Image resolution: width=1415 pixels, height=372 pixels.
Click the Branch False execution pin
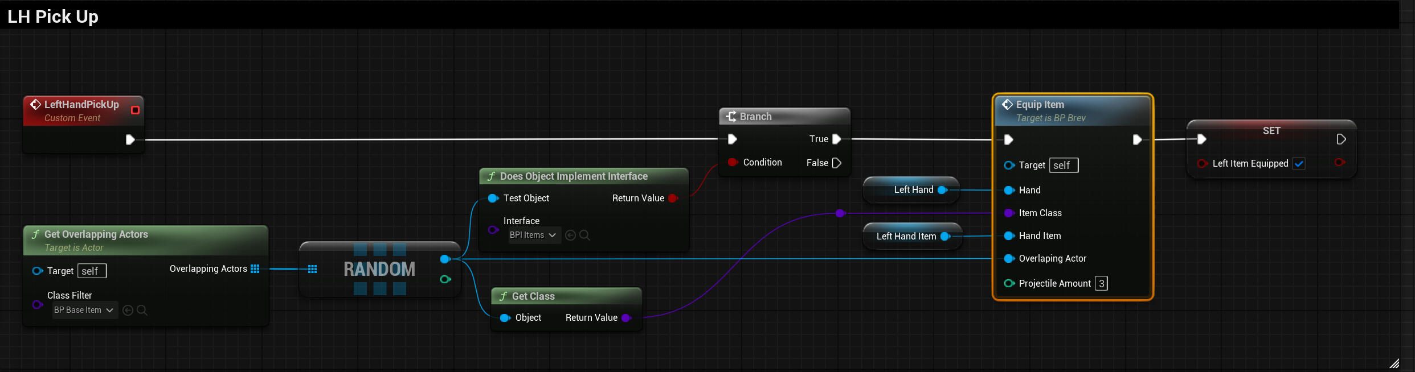click(836, 163)
